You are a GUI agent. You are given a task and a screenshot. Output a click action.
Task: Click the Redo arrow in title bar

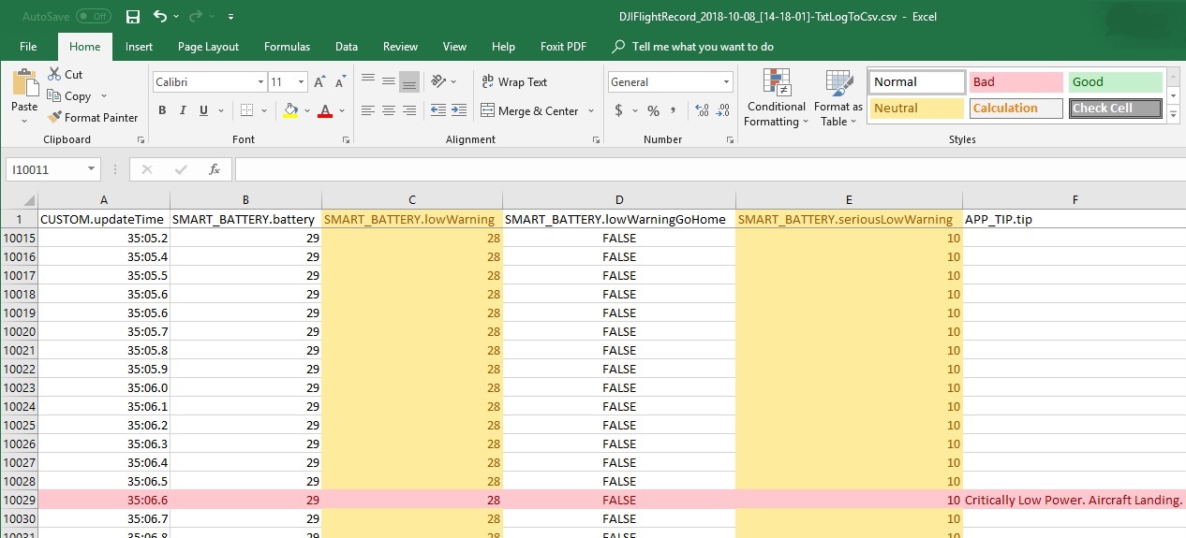[195, 17]
